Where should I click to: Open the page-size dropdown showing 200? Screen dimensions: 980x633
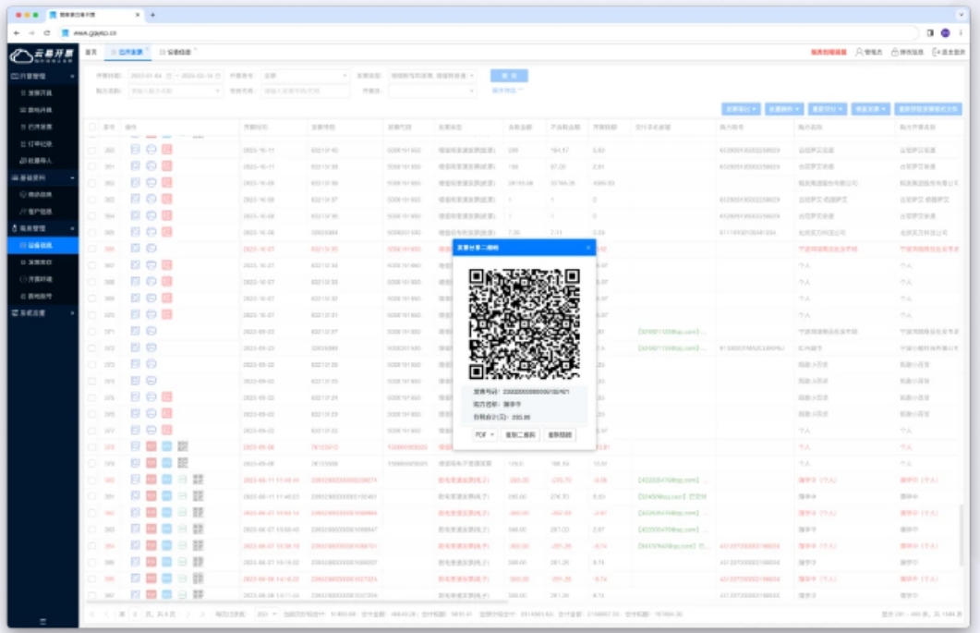(267, 615)
